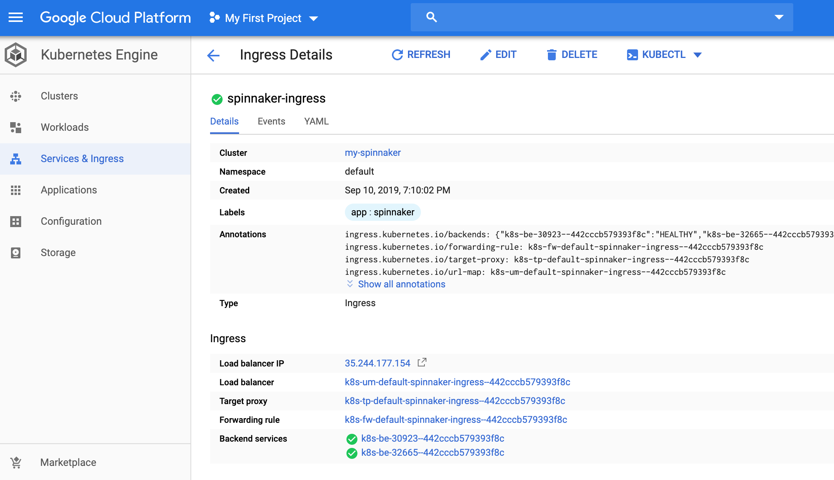The height and width of the screenshot is (480, 834).
Task: Click green check beside k8s-be-30923
Action: 352,439
